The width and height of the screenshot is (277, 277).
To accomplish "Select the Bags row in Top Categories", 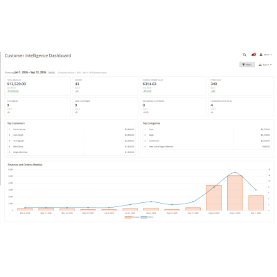I will click(207, 135).
